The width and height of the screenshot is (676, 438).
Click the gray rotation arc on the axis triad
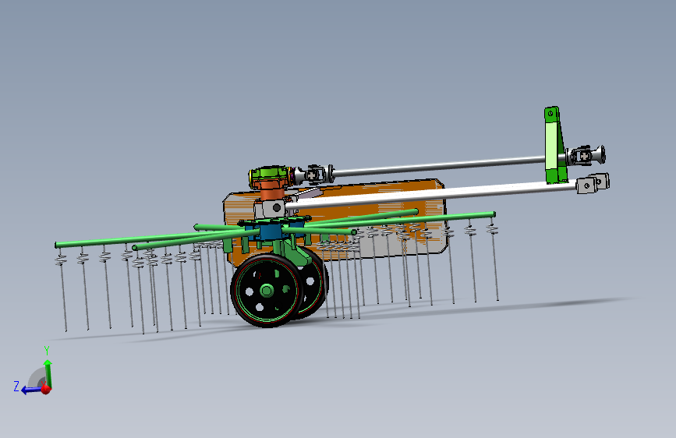36,378
